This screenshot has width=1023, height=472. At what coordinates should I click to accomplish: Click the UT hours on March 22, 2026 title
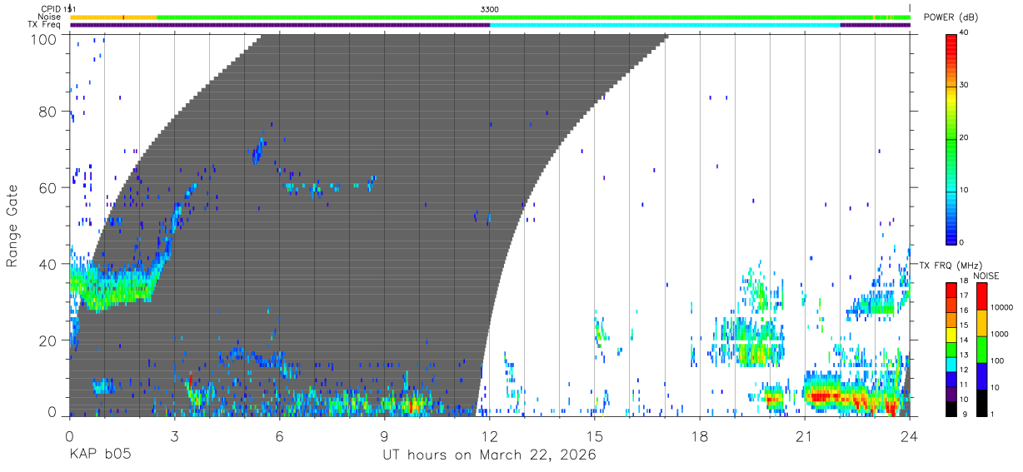point(489,455)
